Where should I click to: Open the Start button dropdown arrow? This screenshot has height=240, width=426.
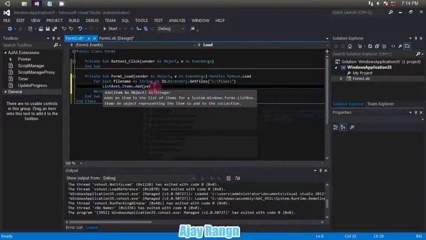(x=120, y=29)
